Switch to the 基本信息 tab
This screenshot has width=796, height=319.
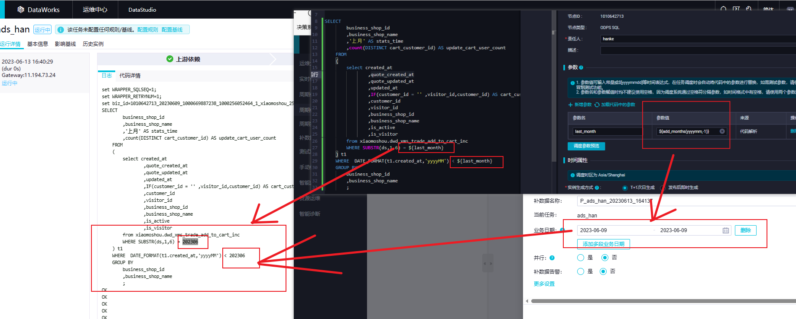38,44
